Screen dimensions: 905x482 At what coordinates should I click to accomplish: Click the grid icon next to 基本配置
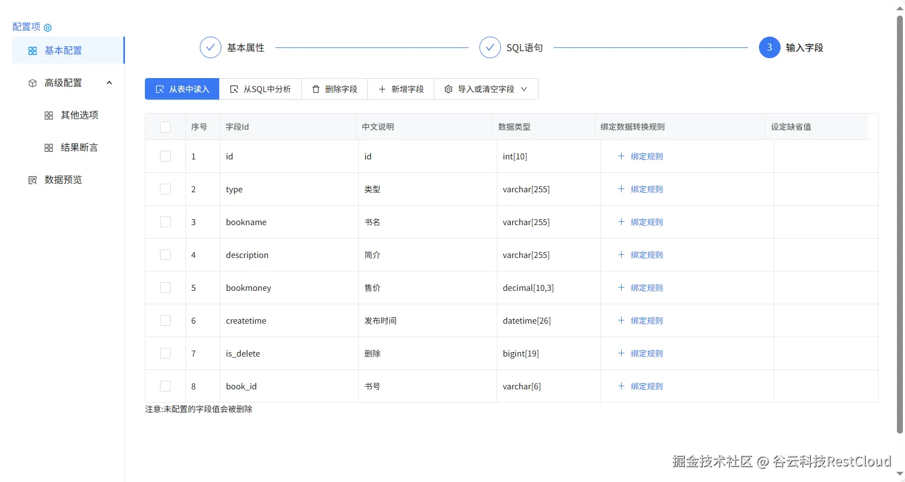click(x=32, y=51)
